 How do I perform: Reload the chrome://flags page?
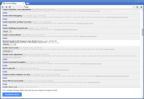click(10, 7)
